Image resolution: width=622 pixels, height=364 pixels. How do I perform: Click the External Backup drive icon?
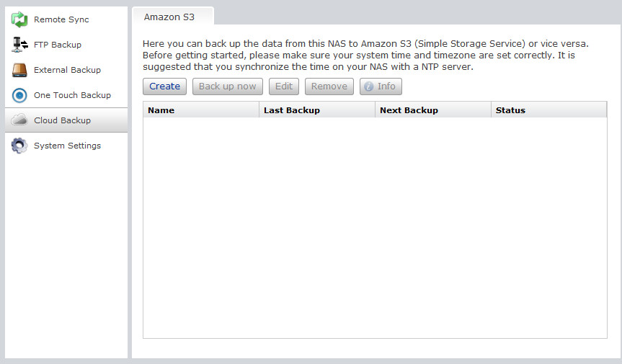point(19,70)
